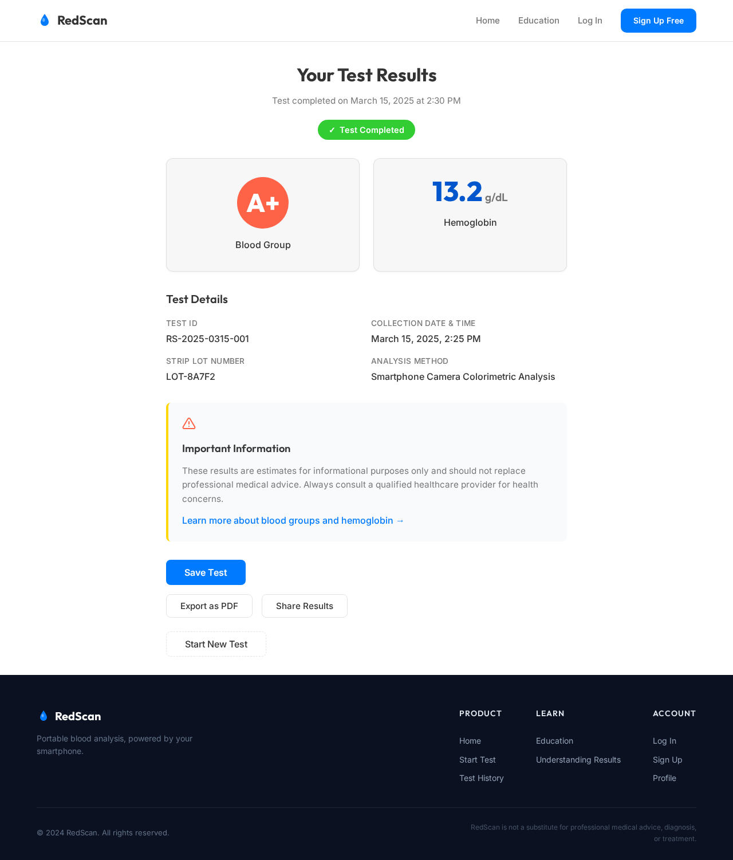
Task: Save the test results
Action: 206,572
